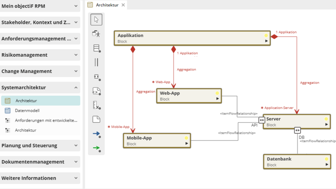336x189 pixels.
Task: Expand the Web-App block's play arrow
Action: pyautogui.click(x=217, y=99)
